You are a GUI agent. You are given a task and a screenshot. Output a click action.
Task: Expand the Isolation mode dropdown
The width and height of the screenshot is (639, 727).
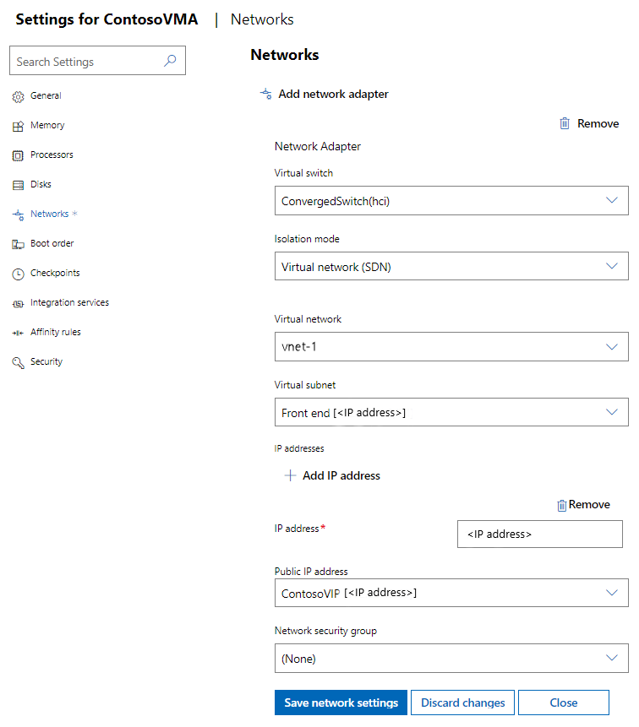(451, 267)
